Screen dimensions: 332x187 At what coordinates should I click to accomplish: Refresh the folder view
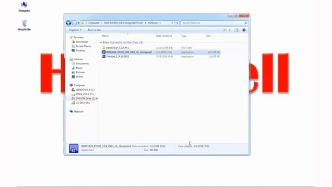click(x=176, y=23)
